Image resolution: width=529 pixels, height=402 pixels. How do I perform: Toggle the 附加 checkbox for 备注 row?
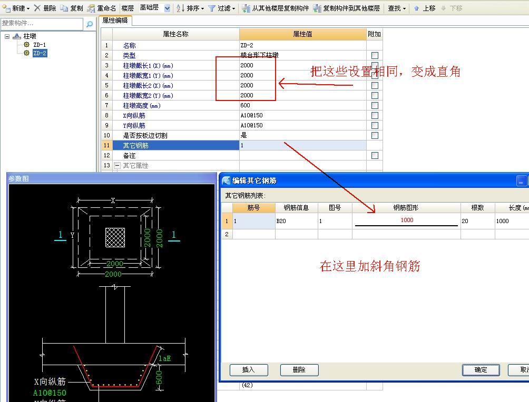click(x=375, y=155)
